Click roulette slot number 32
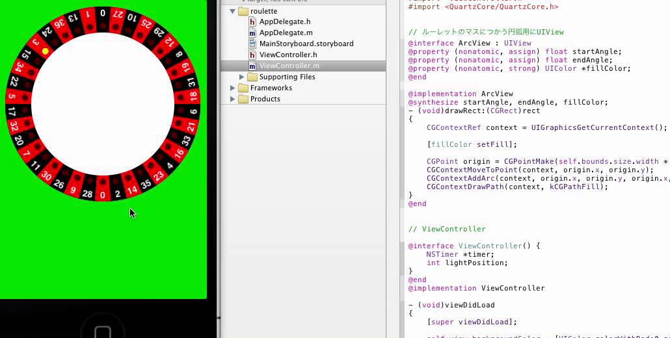 (16, 126)
